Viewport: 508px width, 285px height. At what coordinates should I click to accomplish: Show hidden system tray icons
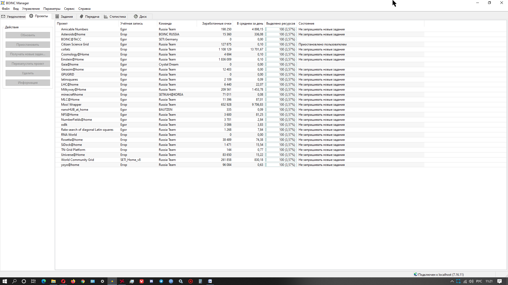[452, 281]
